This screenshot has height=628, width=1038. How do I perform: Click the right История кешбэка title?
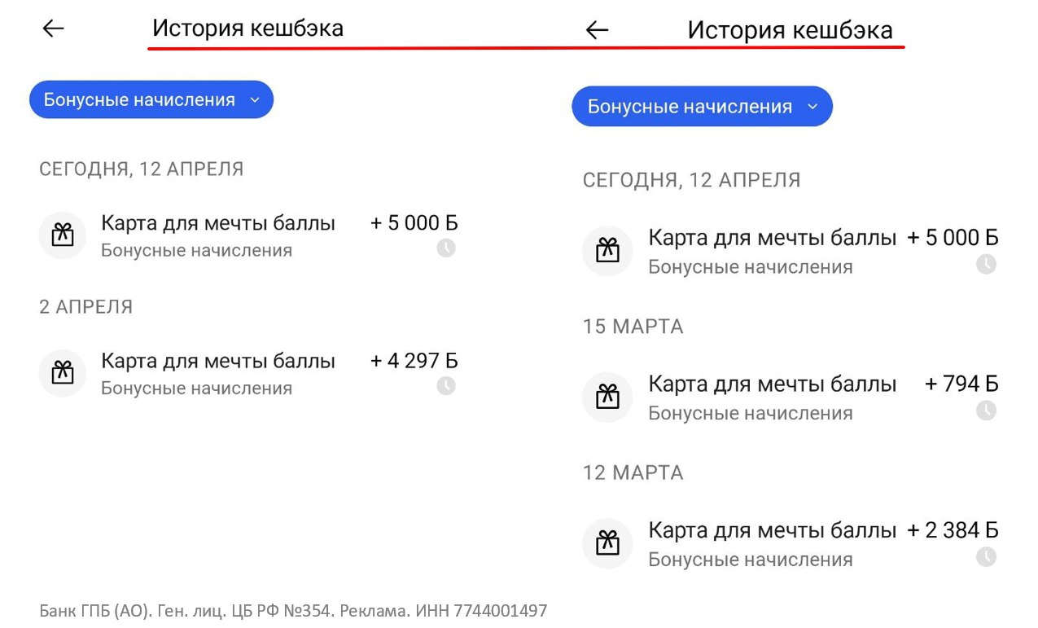click(x=790, y=31)
